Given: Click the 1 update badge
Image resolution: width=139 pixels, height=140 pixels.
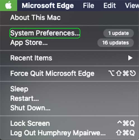Looking at the screenshot, I should 119,33.
